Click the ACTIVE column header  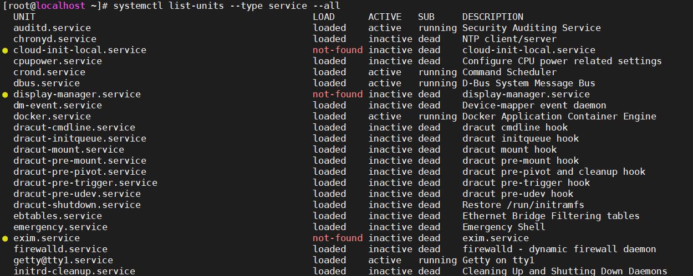pyautogui.click(x=385, y=17)
